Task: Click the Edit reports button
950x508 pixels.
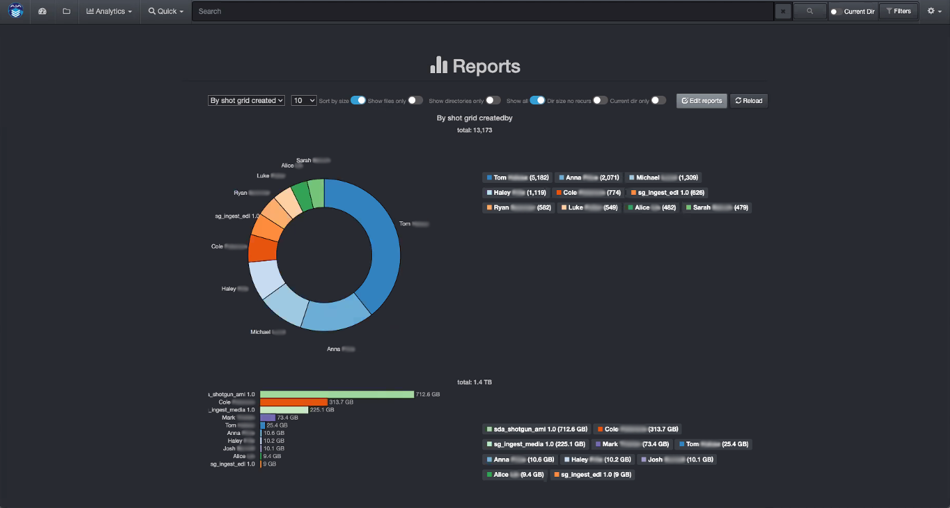Action: pos(701,100)
